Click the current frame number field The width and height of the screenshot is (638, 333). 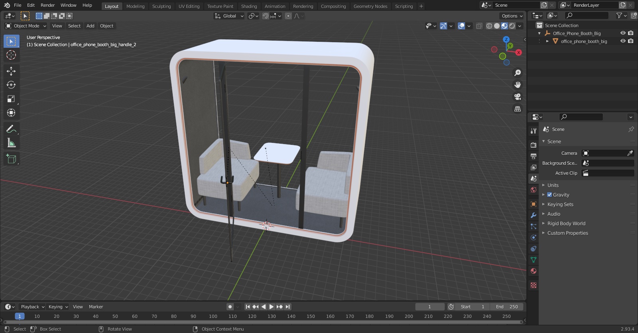pyautogui.click(x=430, y=307)
